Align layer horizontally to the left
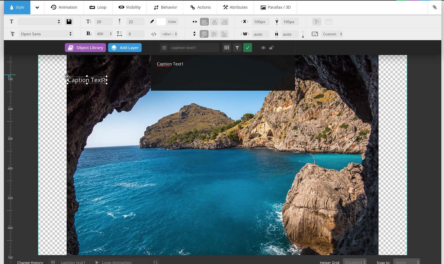Viewport: 444px width, 264px height. coord(204,22)
